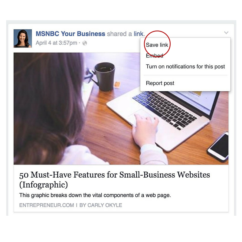Visit the MSNBC Your Business page name
Screen dimensions: 242x242
click(70, 34)
